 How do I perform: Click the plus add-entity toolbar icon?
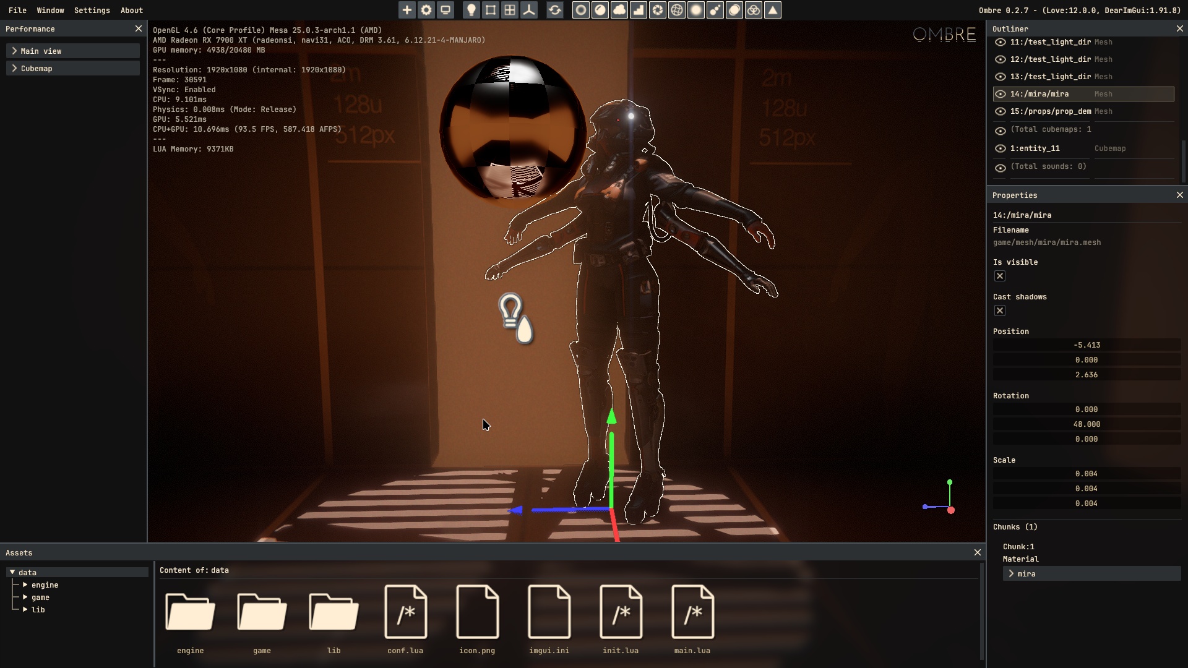pyautogui.click(x=407, y=10)
